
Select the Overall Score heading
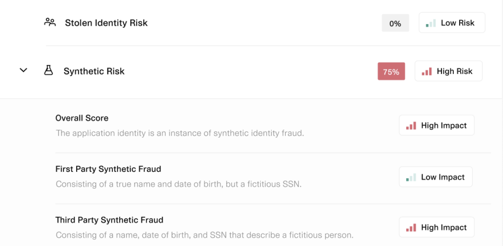click(x=82, y=118)
